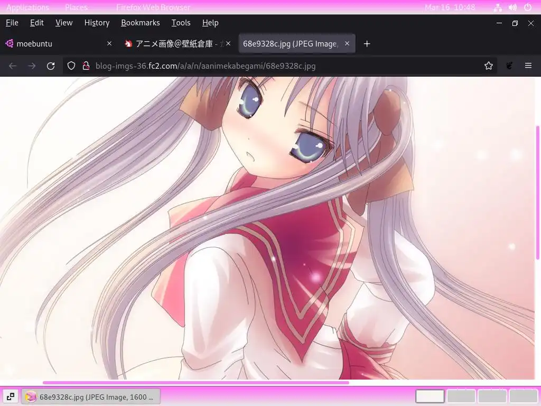Click the anime girl image

pos(267,228)
